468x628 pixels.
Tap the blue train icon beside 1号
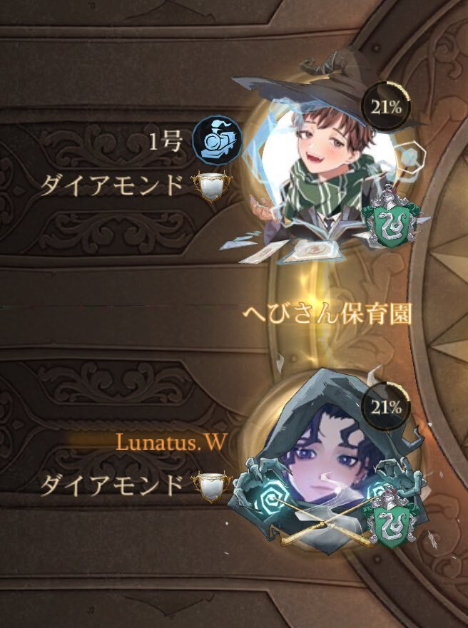coord(217,140)
